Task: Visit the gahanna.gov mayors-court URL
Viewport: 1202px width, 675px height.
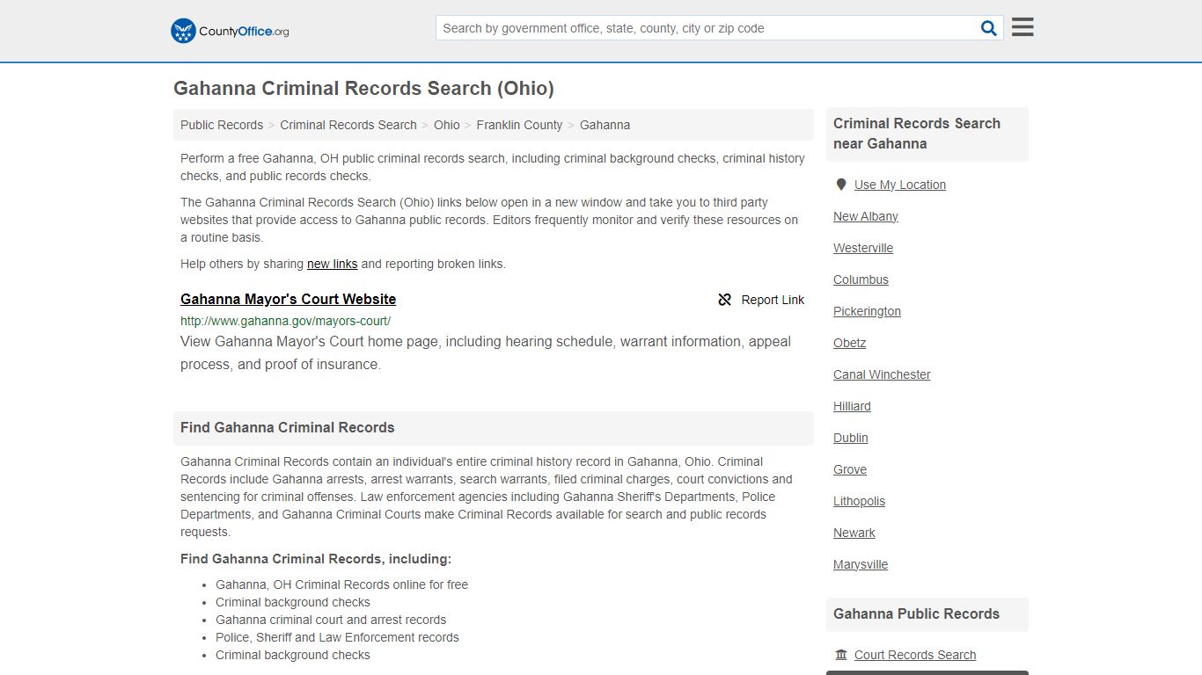Action: tap(285, 321)
